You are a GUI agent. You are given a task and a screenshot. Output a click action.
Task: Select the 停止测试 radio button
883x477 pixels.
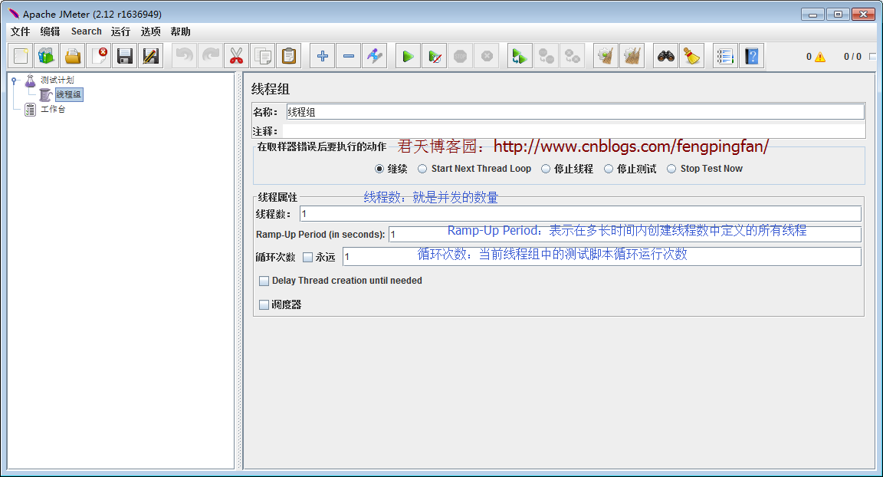click(608, 169)
